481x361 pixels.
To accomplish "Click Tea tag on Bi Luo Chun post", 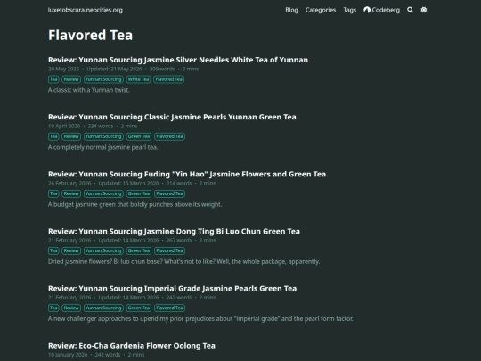I will click(53, 250).
